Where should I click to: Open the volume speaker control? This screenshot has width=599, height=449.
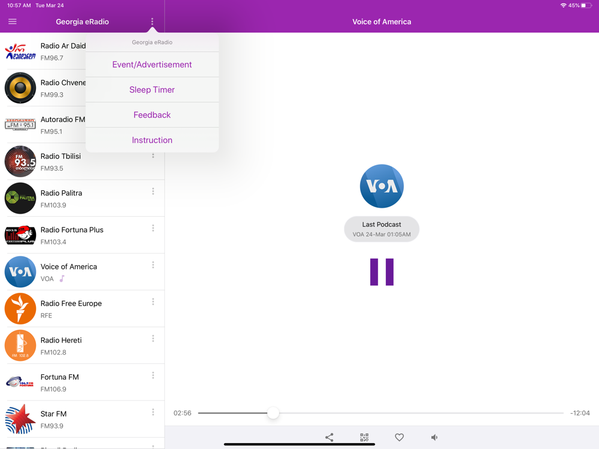[x=434, y=437]
